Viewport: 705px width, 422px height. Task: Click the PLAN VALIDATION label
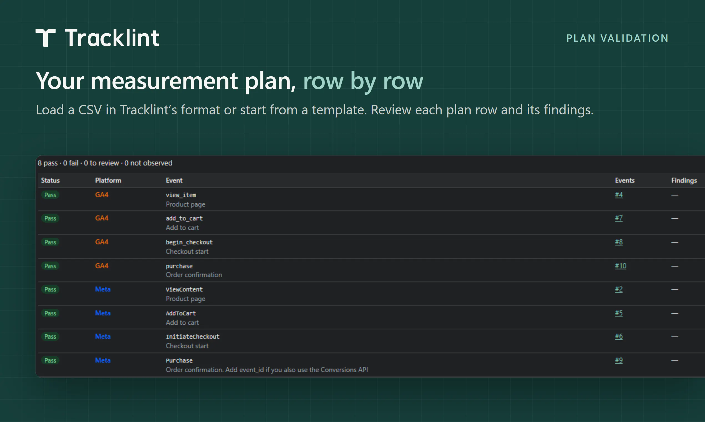click(618, 38)
